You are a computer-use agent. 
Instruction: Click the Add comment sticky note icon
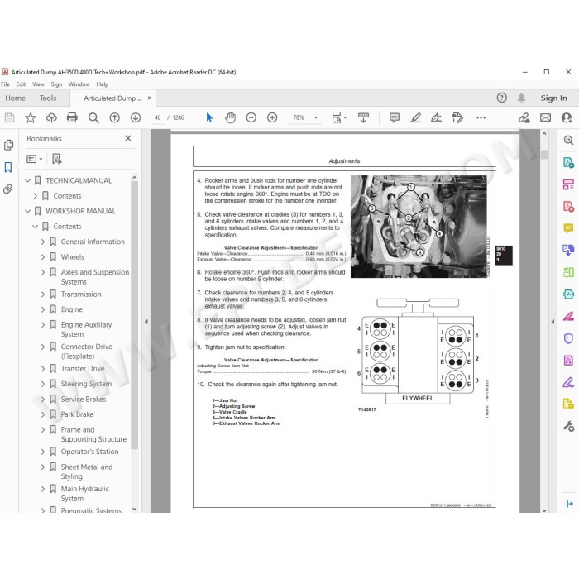point(395,117)
